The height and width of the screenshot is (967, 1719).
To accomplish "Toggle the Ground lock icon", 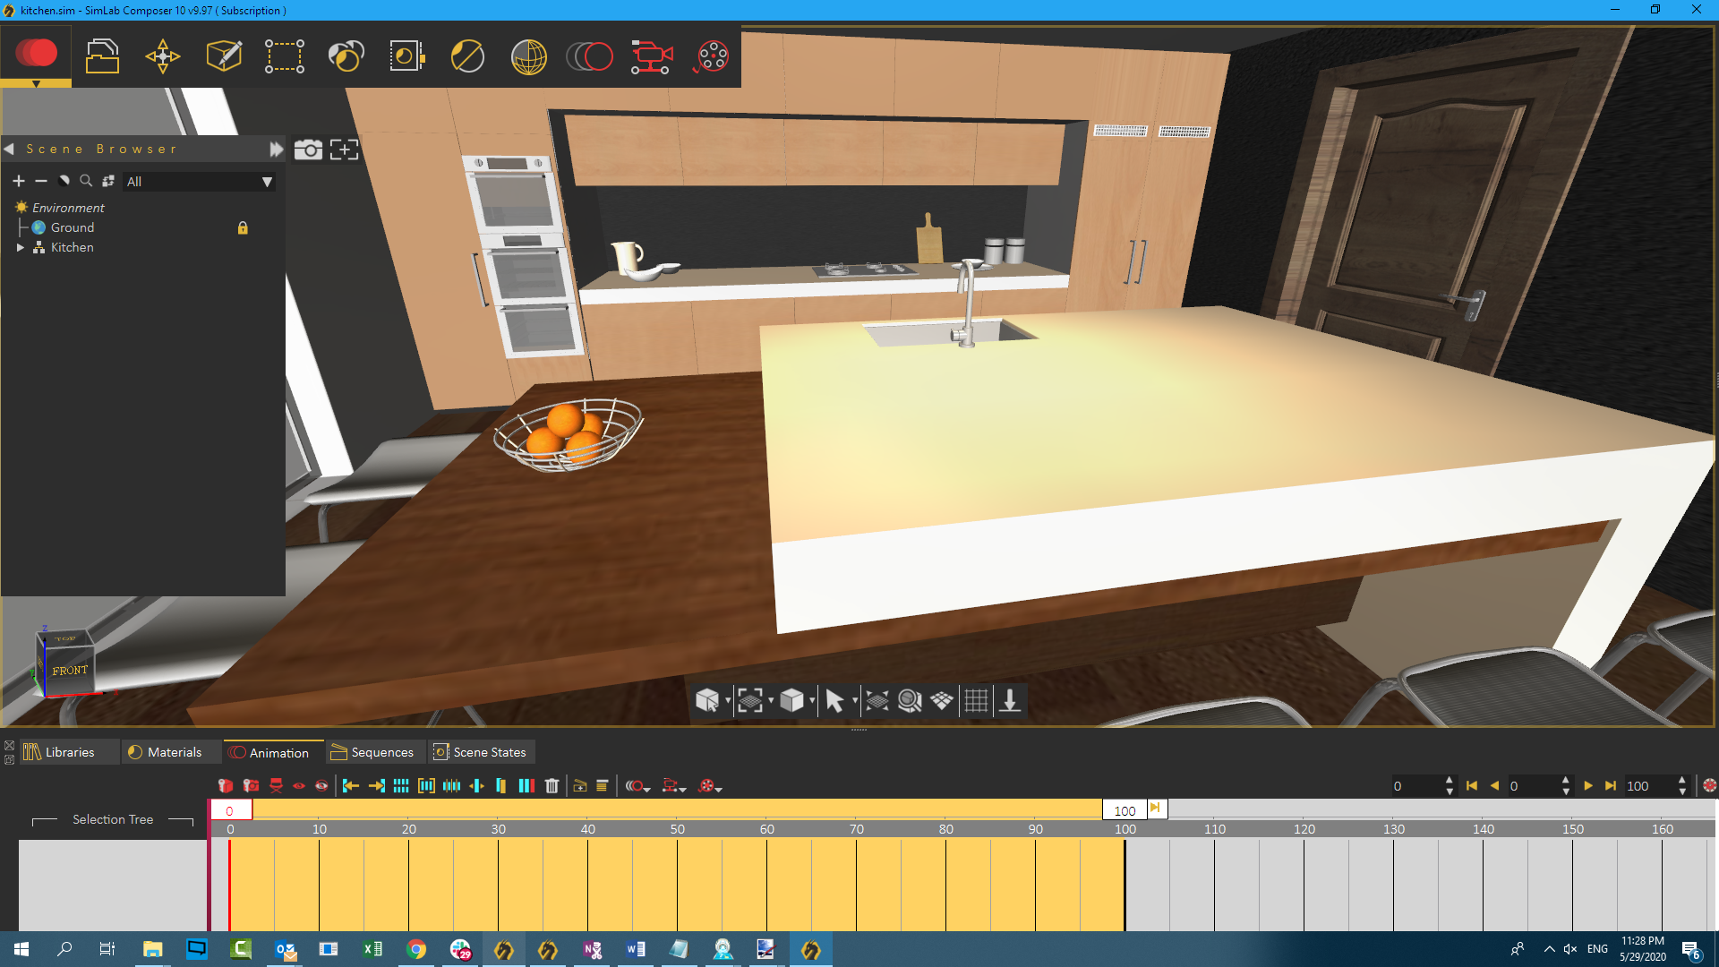I will [x=243, y=228].
